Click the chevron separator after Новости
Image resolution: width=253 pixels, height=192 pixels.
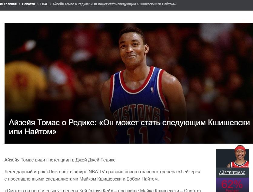(38, 4)
